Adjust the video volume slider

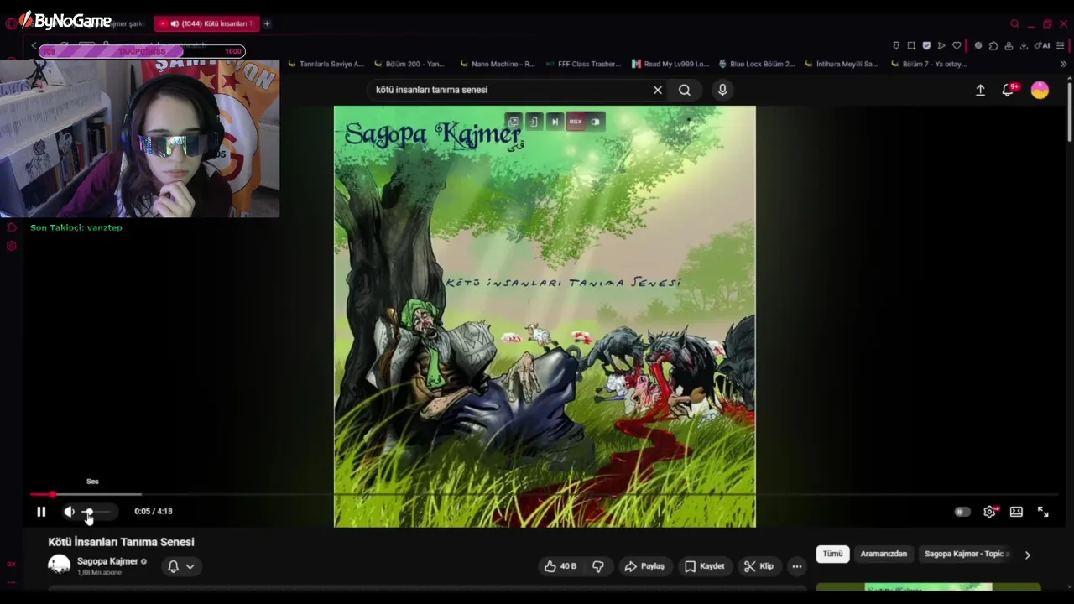pyautogui.click(x=100, y=512)
